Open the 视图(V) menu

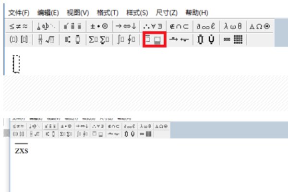click(x=78, y=13)
